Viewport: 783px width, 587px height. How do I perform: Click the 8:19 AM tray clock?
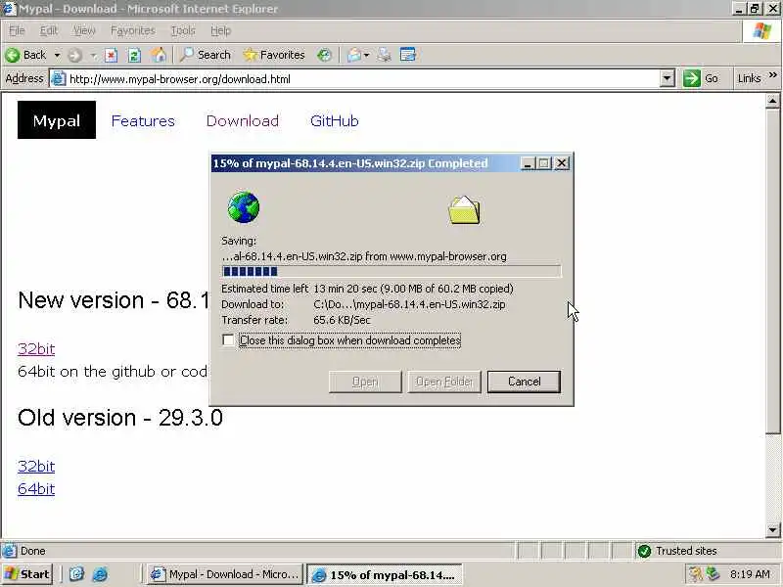pyautogui.click(x=750, y=574)
